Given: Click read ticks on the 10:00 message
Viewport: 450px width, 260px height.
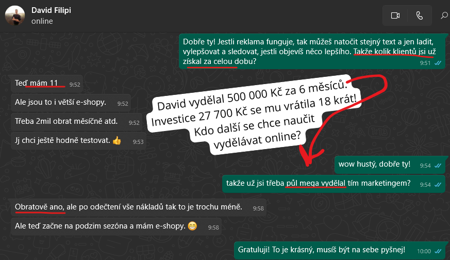Looking at the screenshot, I should (x=438, y=251).
